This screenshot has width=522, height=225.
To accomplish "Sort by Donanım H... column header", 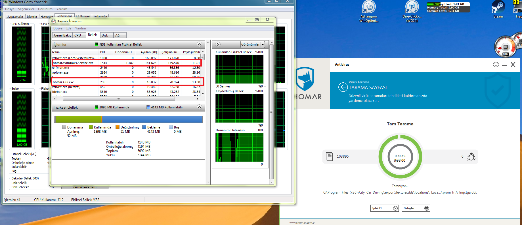I will (124, 52).
